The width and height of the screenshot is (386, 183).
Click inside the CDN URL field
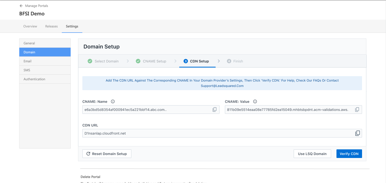188,133
